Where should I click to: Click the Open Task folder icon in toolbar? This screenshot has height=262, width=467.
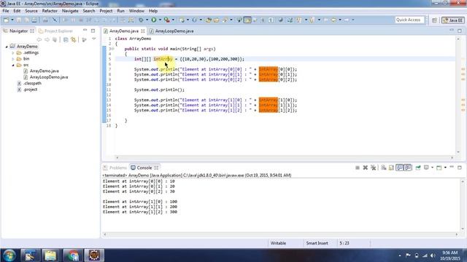(217, 20)
